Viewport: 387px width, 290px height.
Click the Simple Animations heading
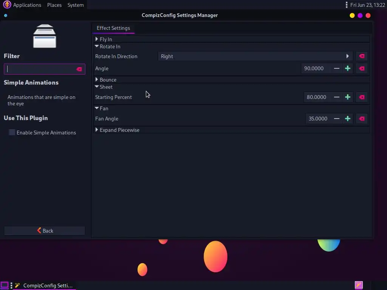pos(31,82)
